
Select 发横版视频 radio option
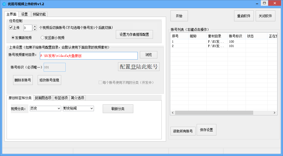pos(13,37)
